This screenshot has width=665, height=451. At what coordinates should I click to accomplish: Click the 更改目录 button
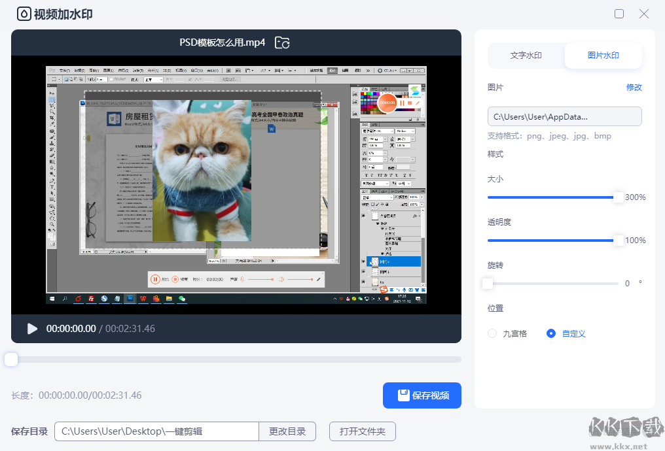[287, 431]
